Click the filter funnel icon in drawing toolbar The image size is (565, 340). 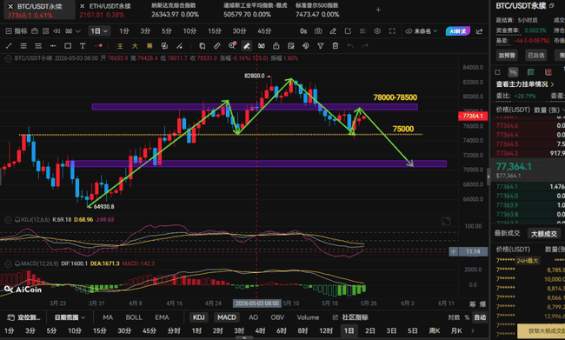(321, 46)
